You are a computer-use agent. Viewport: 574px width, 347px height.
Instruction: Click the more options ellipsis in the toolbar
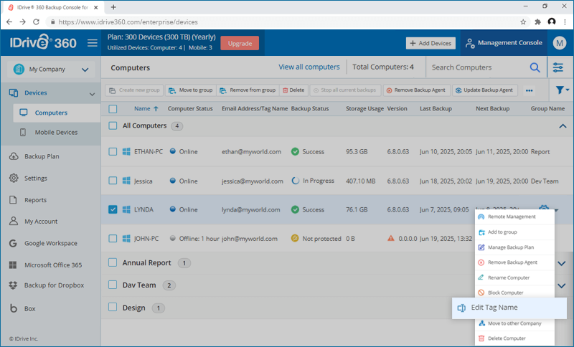(529, 90)
